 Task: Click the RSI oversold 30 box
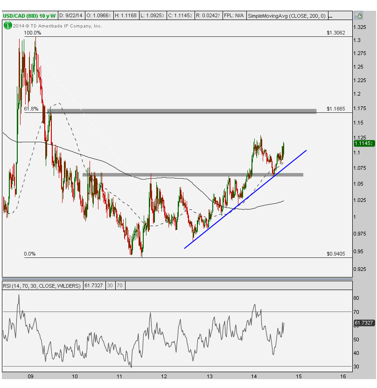pos(110,285)
